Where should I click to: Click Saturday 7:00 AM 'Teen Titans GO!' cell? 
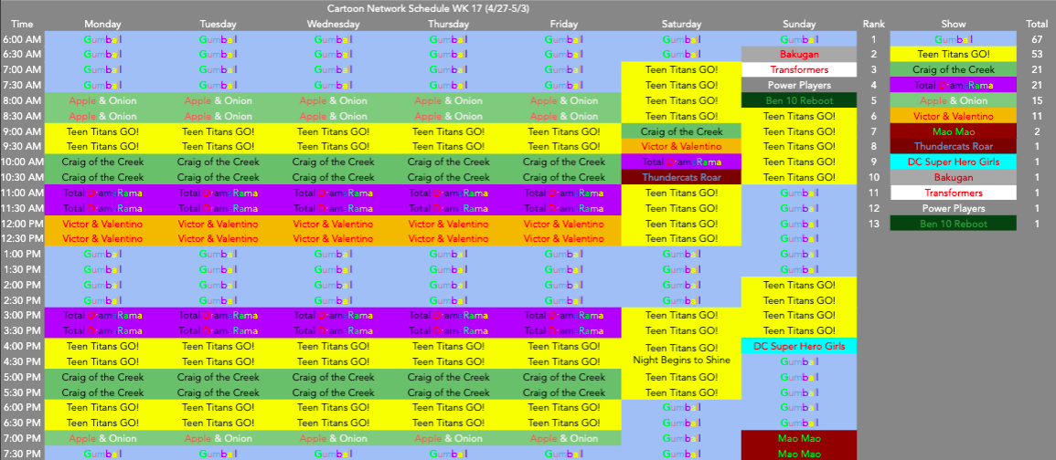681,69
